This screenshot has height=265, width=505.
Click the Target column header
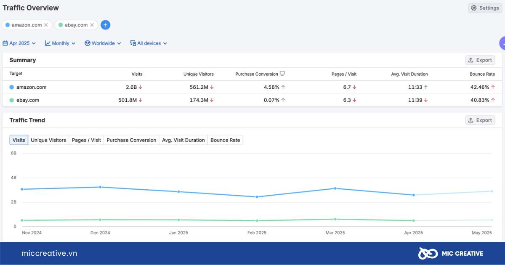point(16,74)
